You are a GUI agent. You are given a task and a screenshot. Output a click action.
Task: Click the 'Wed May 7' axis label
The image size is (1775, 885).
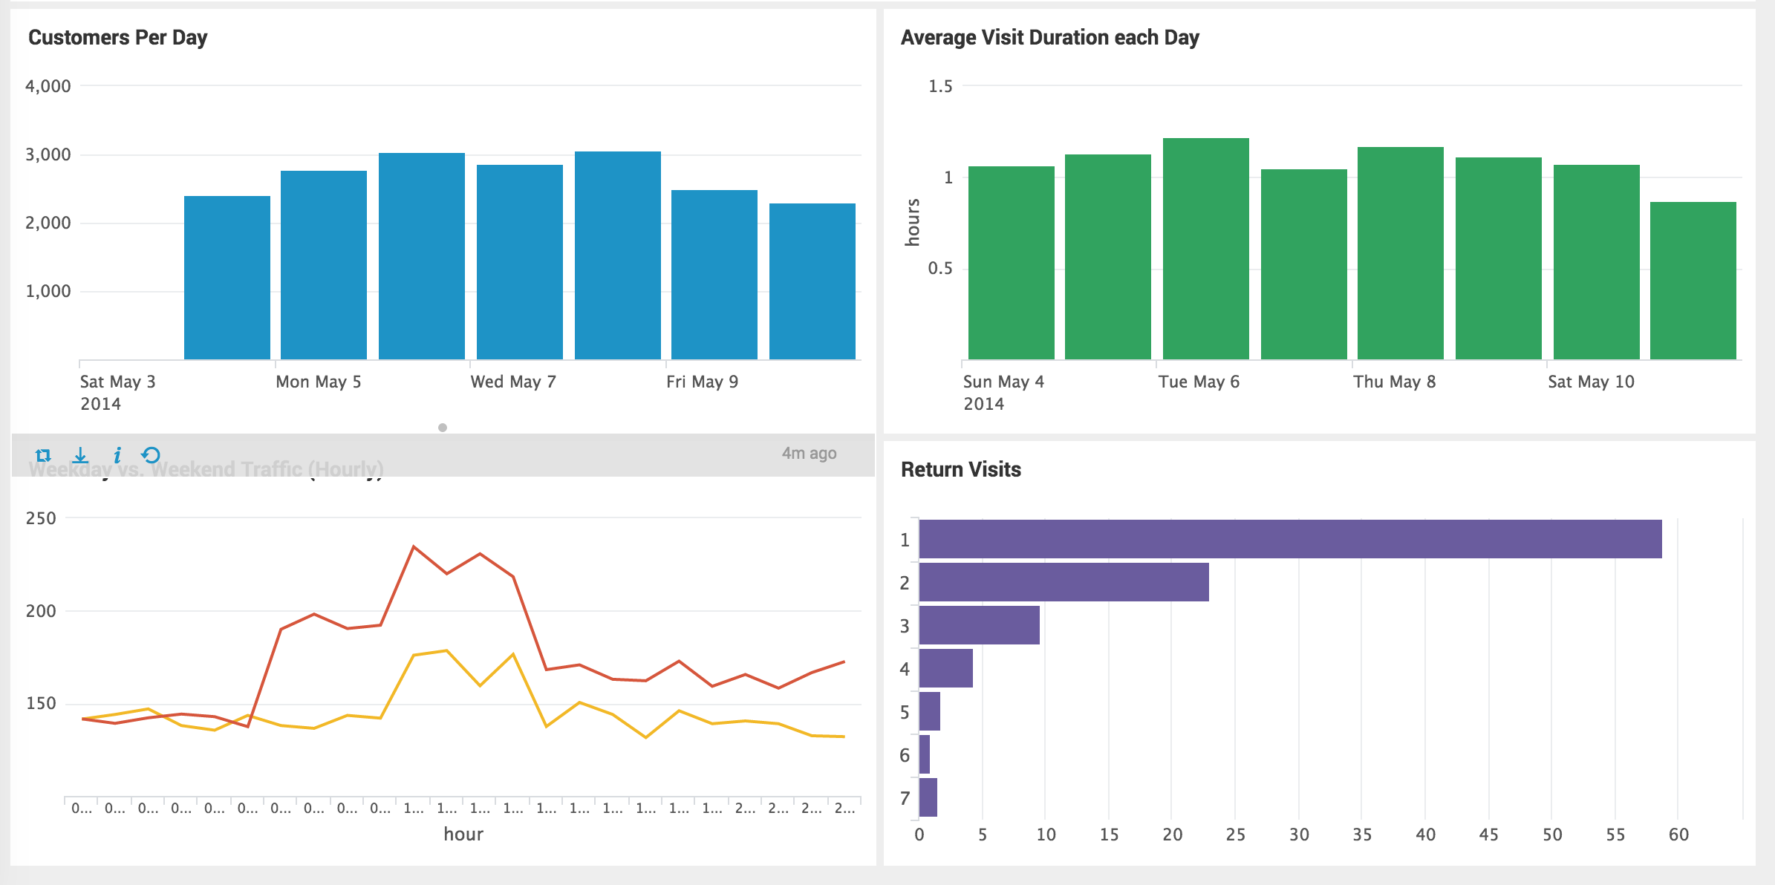513,382
